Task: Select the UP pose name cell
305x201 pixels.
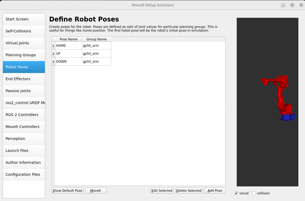Action: [x=69, y=54]
